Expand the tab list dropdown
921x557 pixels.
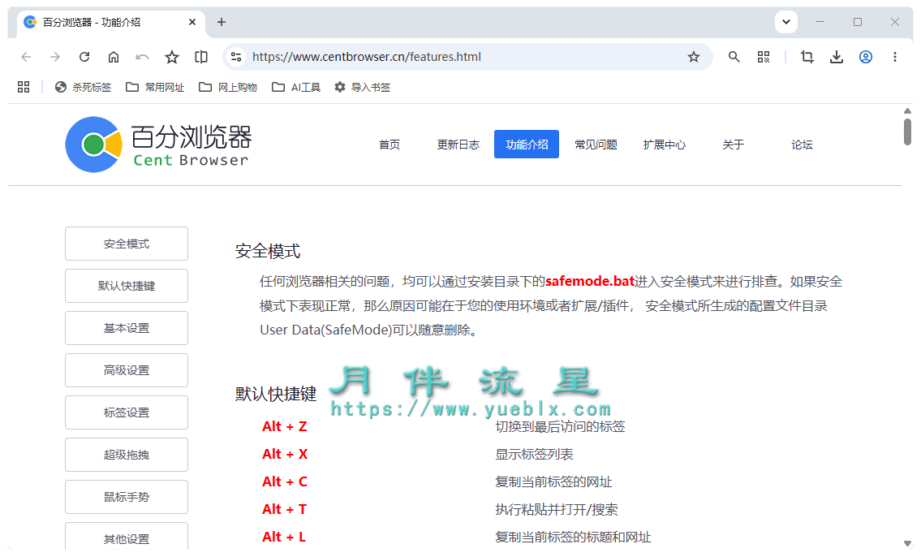pyautogui.click(x=786, y=22)
